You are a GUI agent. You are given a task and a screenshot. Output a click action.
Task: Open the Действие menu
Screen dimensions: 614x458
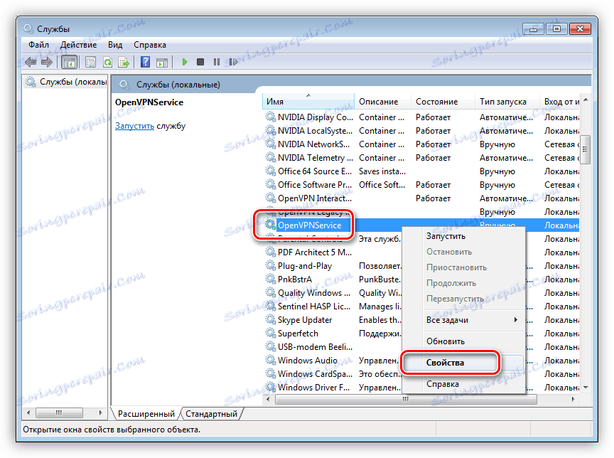coord(78,44)
